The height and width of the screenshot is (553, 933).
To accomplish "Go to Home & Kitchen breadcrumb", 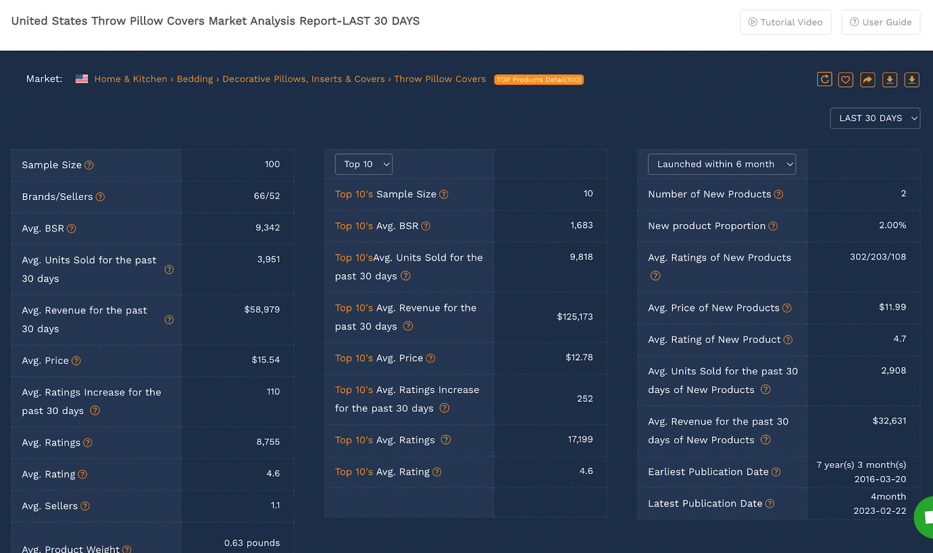I will click(x=131, y=79).
